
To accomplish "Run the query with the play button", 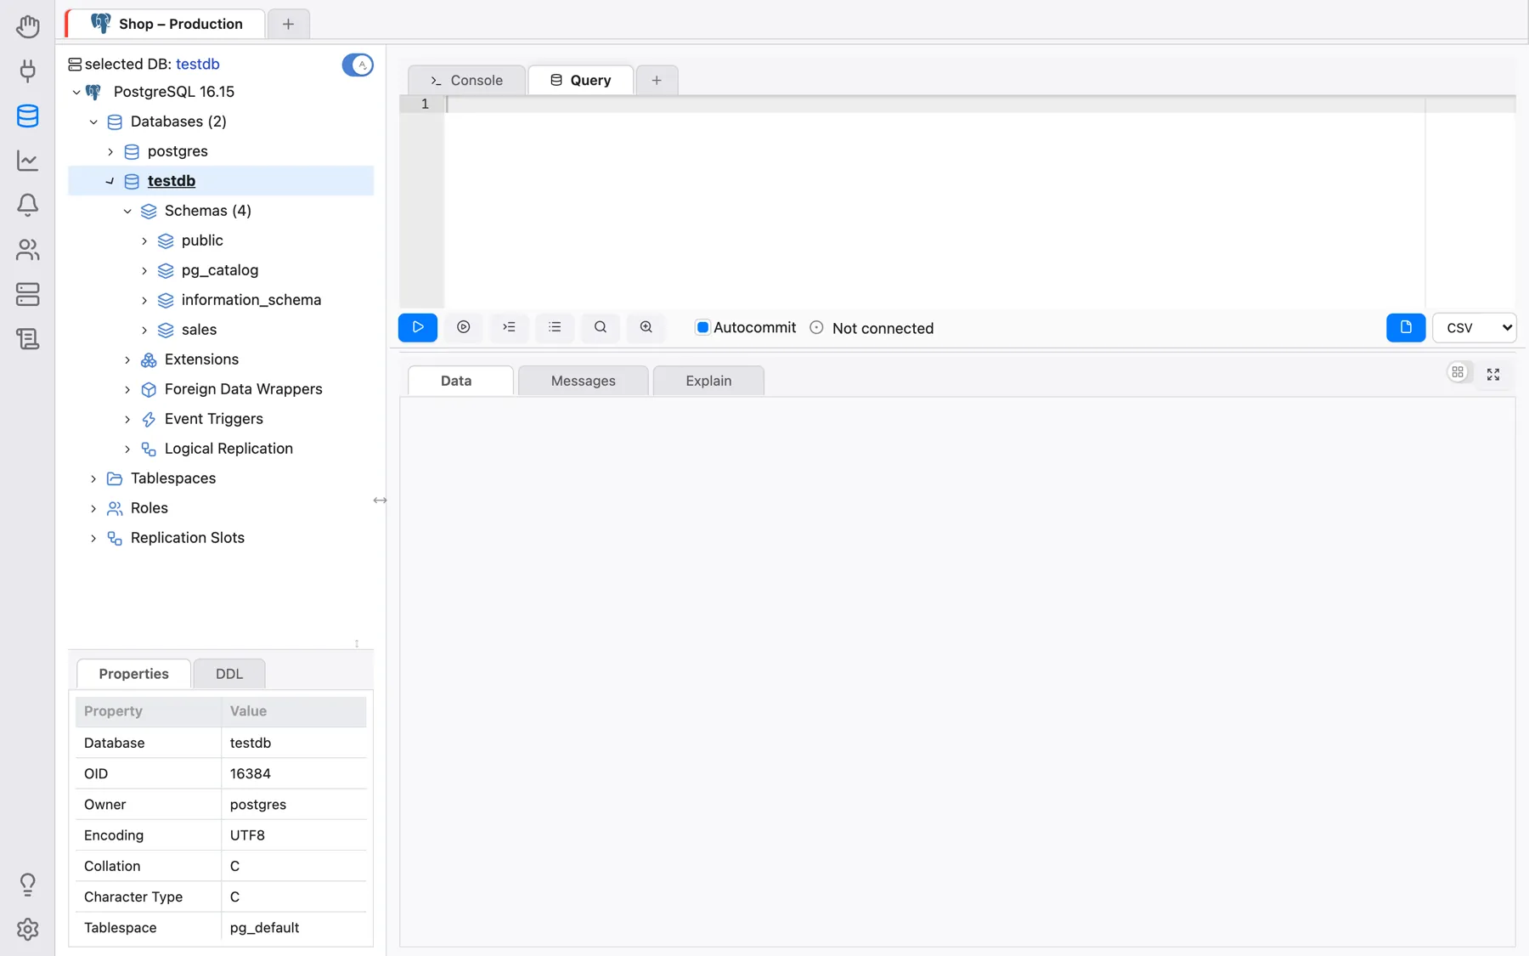I will 418,327.
